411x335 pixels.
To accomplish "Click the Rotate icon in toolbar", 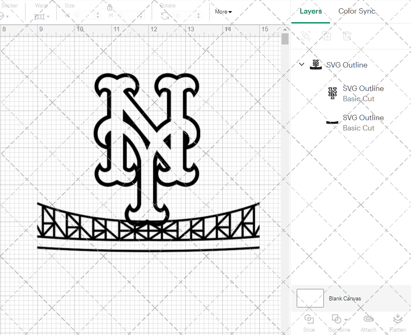I will pyautogui.click(x=165, y=16).
